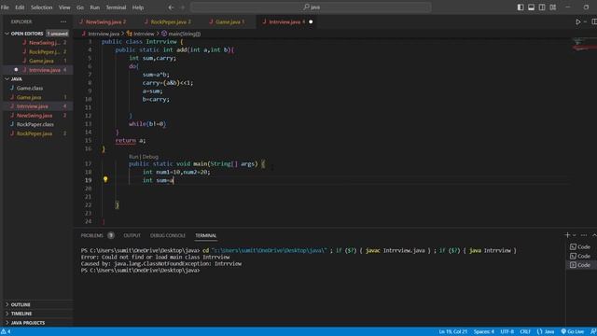Split the editor to the right
The height and width of the screenshot is (336, 597).
tap(594, 22)
